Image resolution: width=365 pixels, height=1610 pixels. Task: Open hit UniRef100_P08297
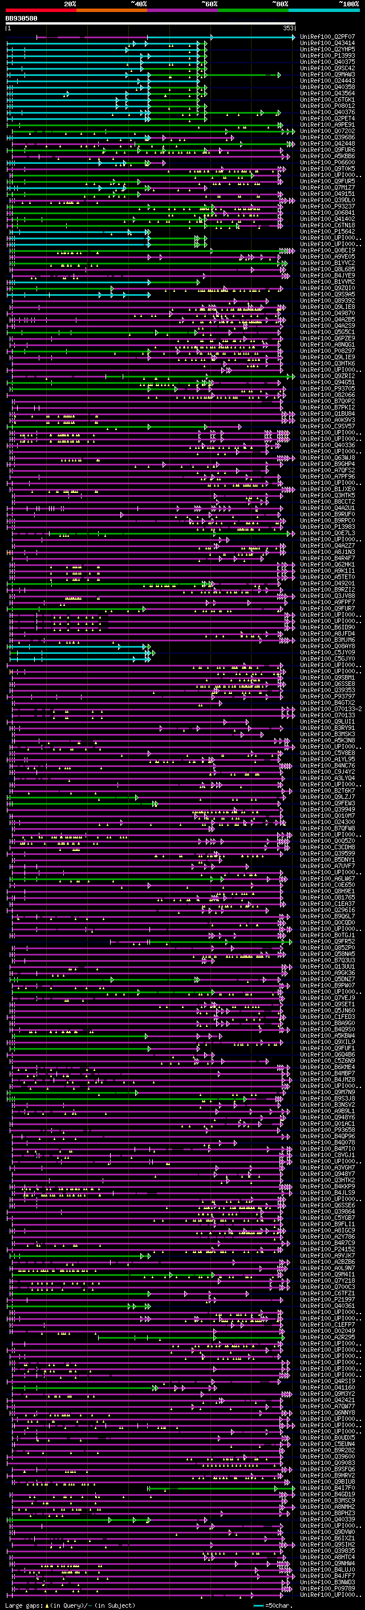(x=327, y=351)
